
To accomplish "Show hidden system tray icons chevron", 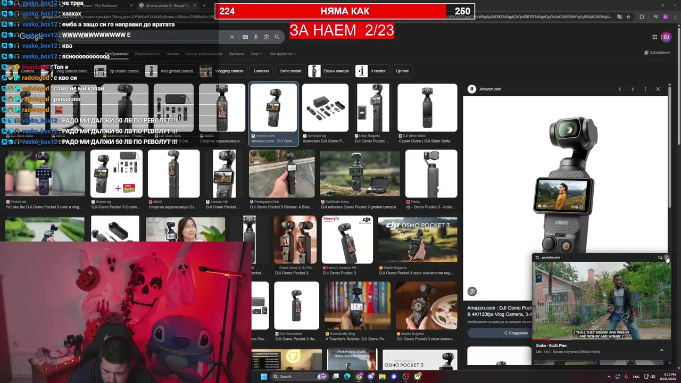I will tap(609, 377).
